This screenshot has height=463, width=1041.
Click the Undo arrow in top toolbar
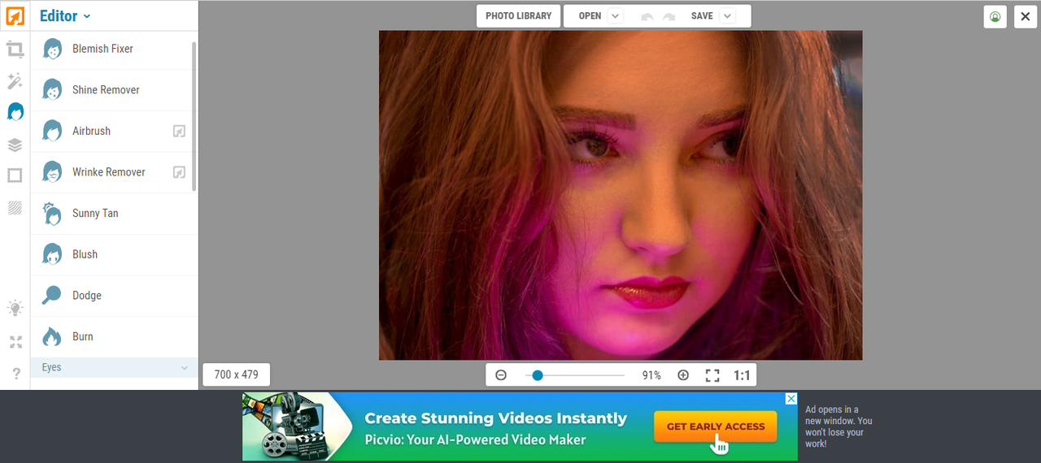point(647,16)
